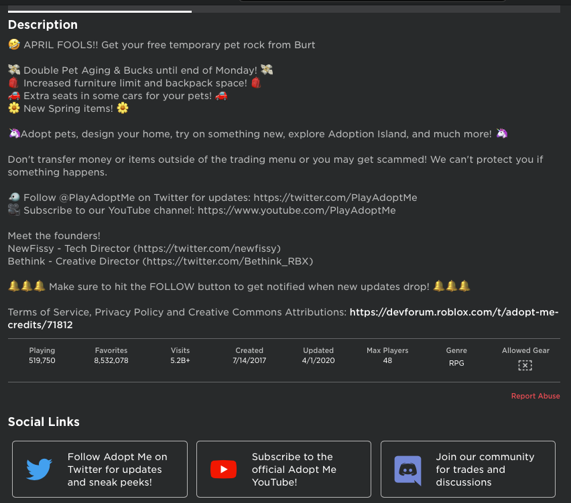
Task: Click the Don't transfer money warning text
Action: (x=275, y=165)
